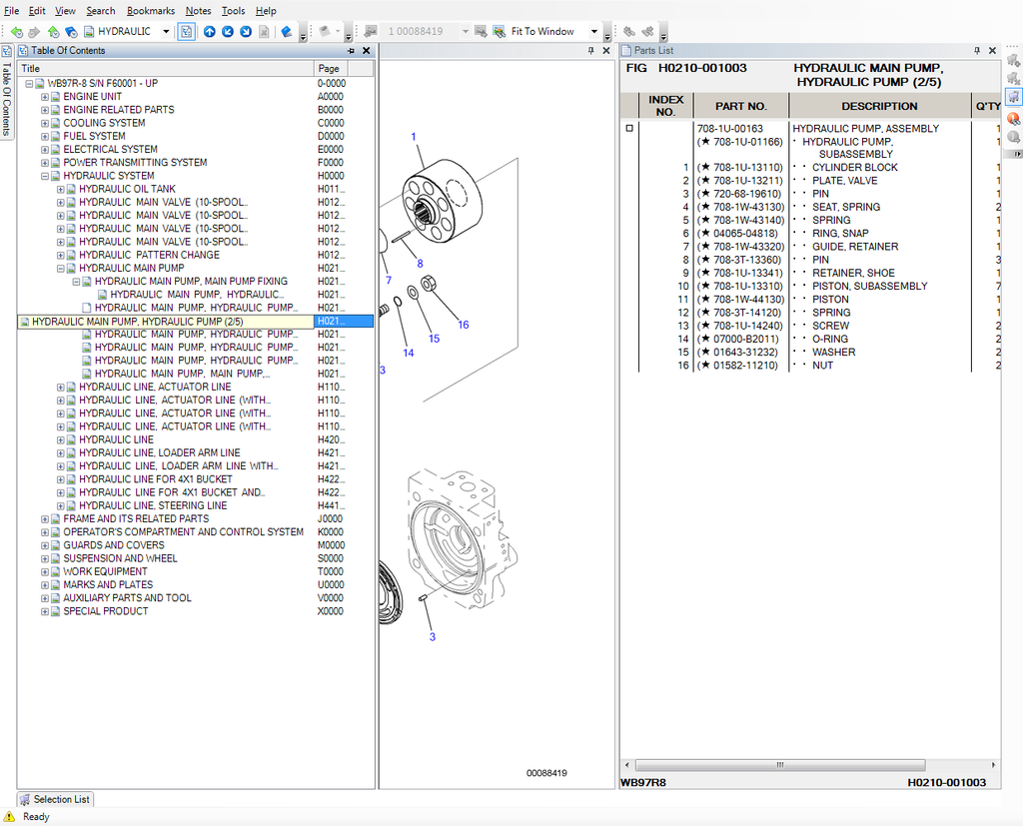The width and height of the screenshot is (1023, 826).
Task: Expand the ENGINE UNIT tree node
Action: click(45, 97)
